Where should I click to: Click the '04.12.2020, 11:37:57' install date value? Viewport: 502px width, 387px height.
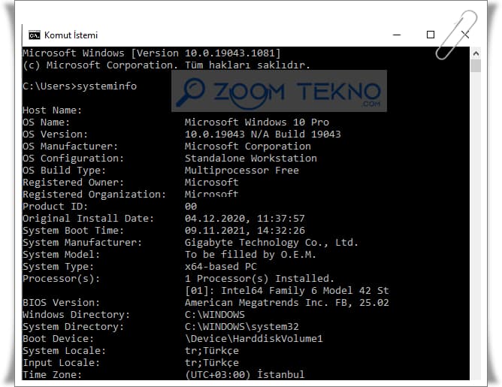(x=245, y=219)
